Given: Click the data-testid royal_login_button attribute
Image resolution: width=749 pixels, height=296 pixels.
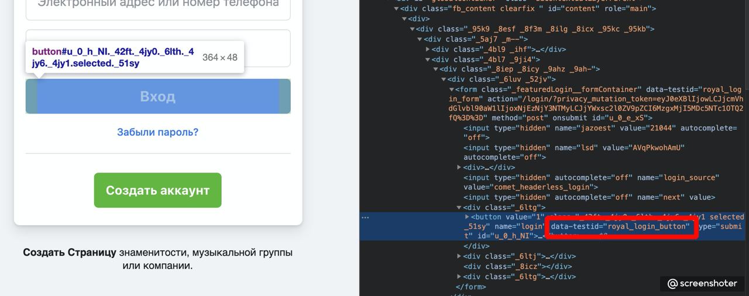Looking at the screenshot, I should tap(621, 226).
